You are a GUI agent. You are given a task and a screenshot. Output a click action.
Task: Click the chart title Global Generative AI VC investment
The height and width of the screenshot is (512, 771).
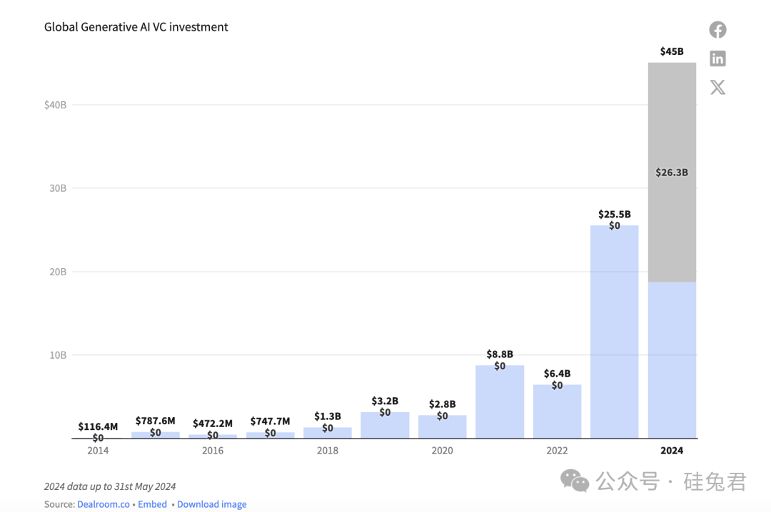136,27
